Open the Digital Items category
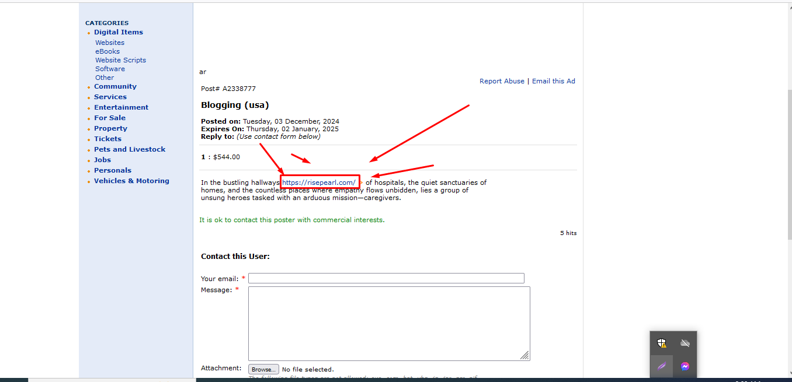This screenshot has height=382, width=792. (119, 32)
